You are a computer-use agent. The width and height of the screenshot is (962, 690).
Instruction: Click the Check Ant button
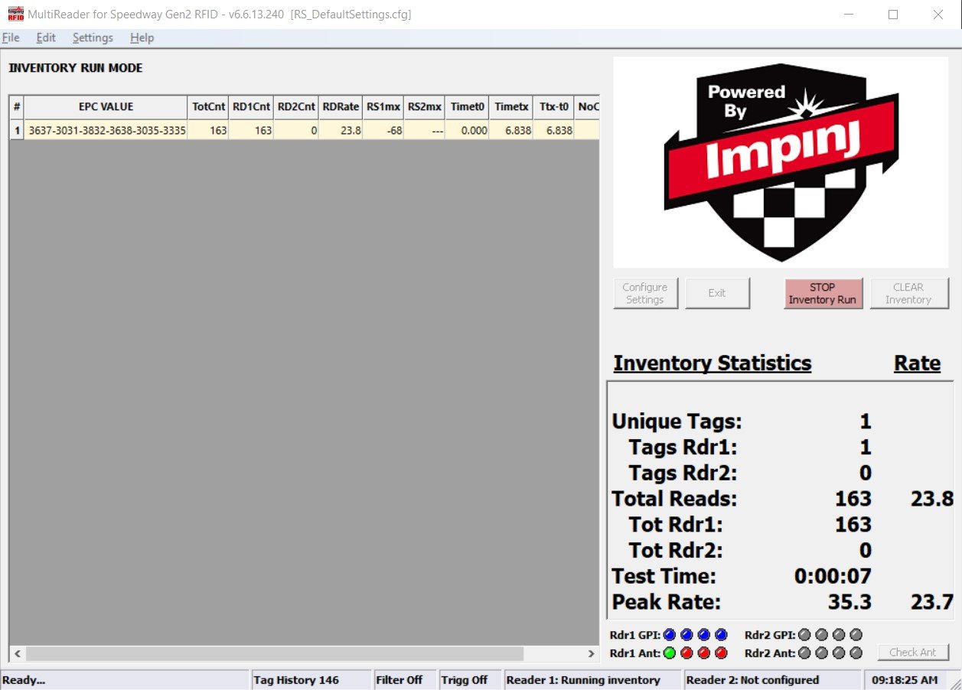[912, 653]
